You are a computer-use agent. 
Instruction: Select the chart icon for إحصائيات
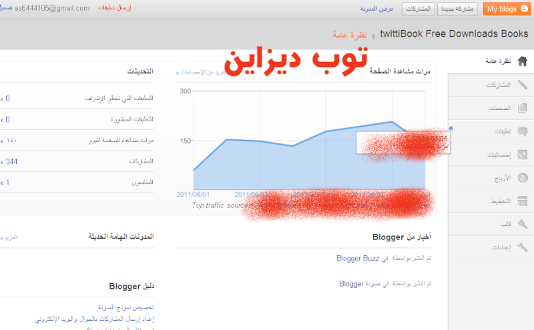click(x=522, y=155)
